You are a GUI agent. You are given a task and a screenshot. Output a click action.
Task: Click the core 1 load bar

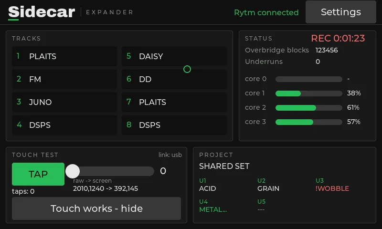pos(309,94)
